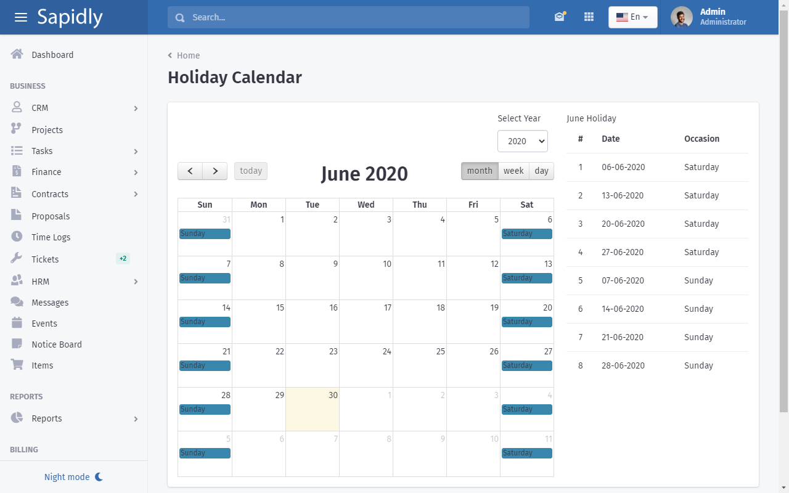
Task: Click the Time Logs clock icon
Action: [17, 237]
